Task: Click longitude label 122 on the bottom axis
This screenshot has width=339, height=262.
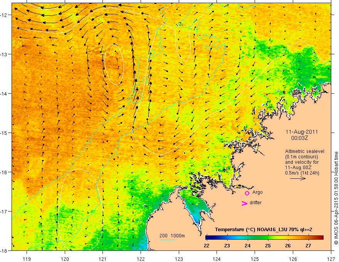Action: tap(141, 259)
